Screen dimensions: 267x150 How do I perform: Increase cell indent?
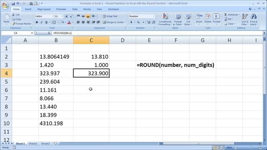[98, 22]
